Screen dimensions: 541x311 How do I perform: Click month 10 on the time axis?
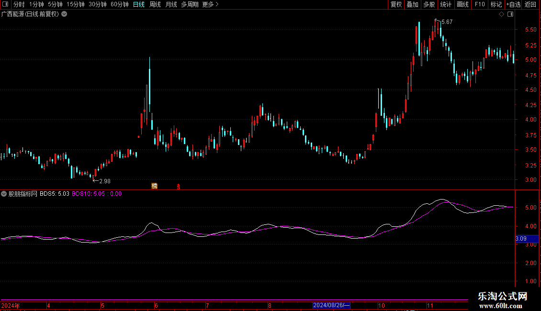click(x=381, y=306)
